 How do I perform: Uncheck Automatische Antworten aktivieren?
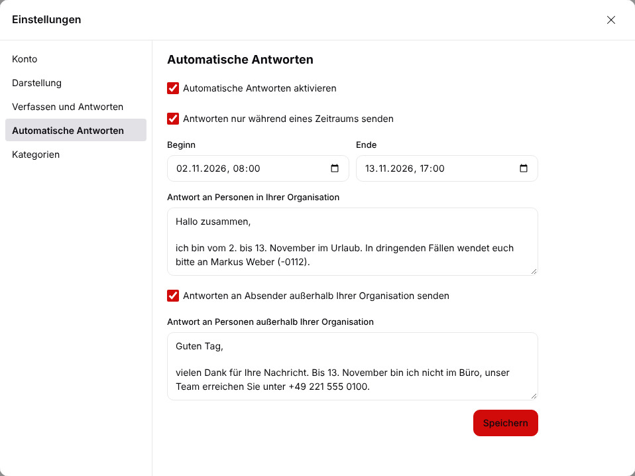point(173,88)
